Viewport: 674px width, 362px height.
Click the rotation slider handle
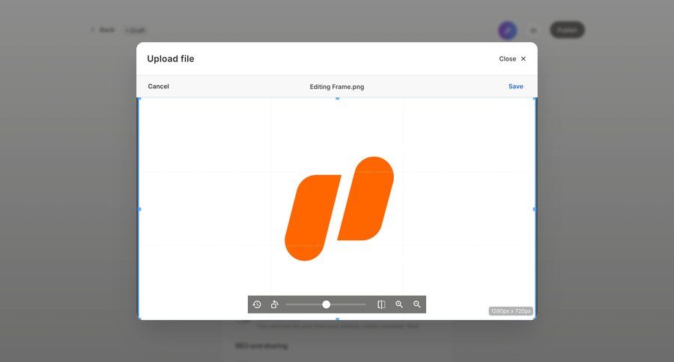coord(327,304)
